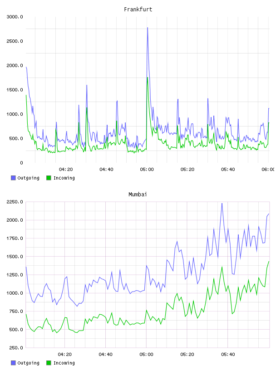Screen dimensions: 276x370
Task: Click the green Incoming swatch in Frankfurt legend
Action: click(49, 178)
